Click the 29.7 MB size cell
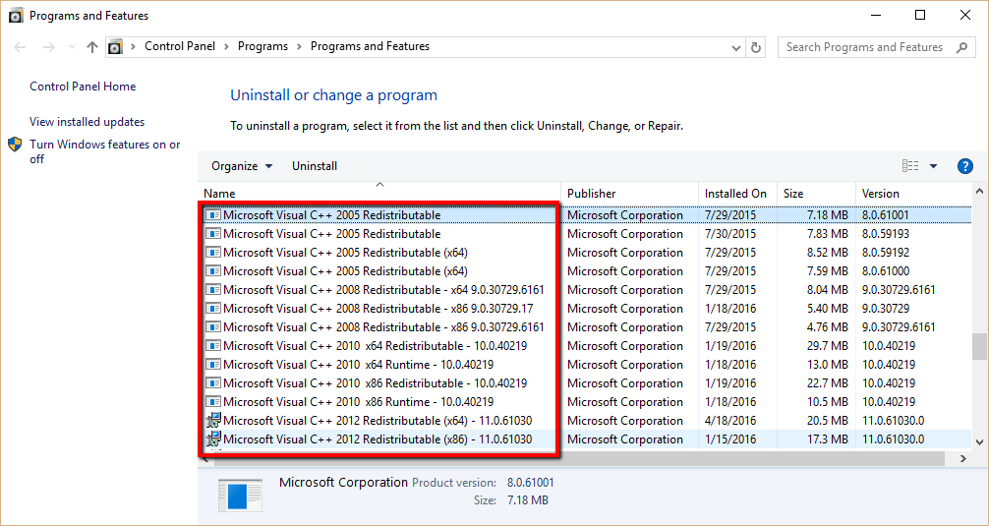Viewport: 989px width, 526px height. point(828,346)
